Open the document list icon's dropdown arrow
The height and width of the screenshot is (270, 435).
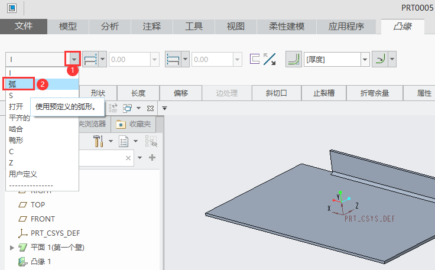pos(135,141)
